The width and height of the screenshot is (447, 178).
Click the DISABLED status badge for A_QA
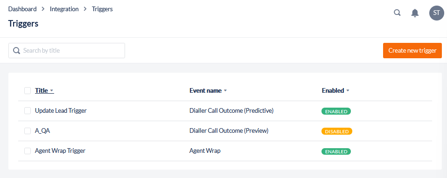point(337,131)
